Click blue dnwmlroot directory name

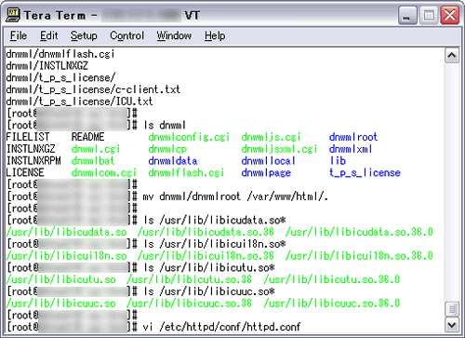pyautogui.click(x=353, y=137)
